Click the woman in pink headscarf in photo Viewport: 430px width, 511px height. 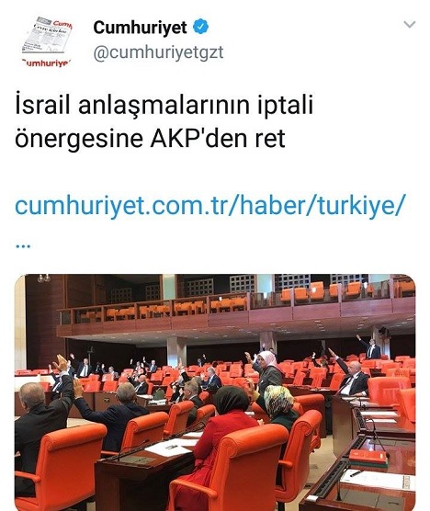pyautogui.click(x=269, y=369)
